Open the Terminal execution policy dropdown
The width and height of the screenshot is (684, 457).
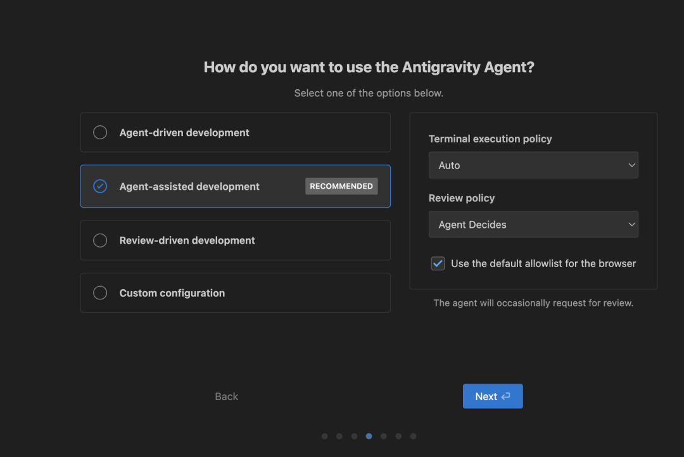533,165
